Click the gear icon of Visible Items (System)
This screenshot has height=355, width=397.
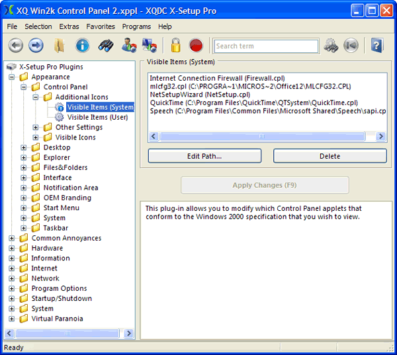(x=60, y=107)
